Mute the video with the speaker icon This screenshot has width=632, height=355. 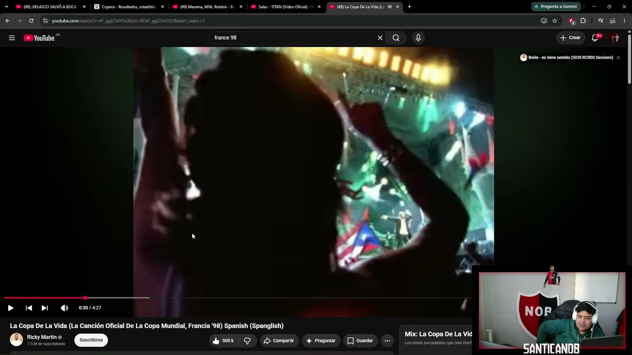[64, 308]
